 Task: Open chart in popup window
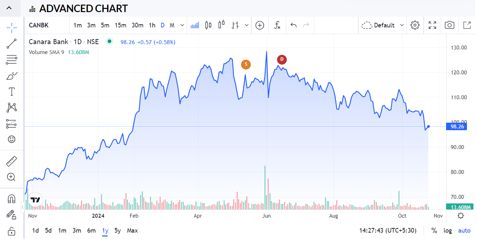[x=467, y=25]
